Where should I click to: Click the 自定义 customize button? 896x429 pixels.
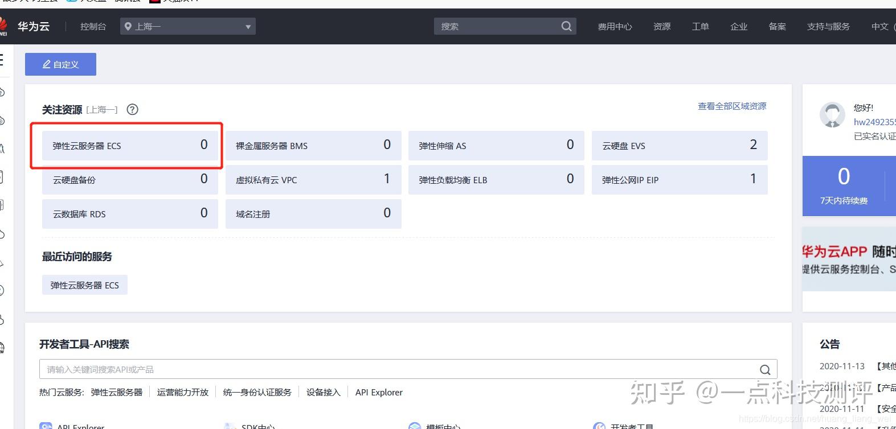60,64
